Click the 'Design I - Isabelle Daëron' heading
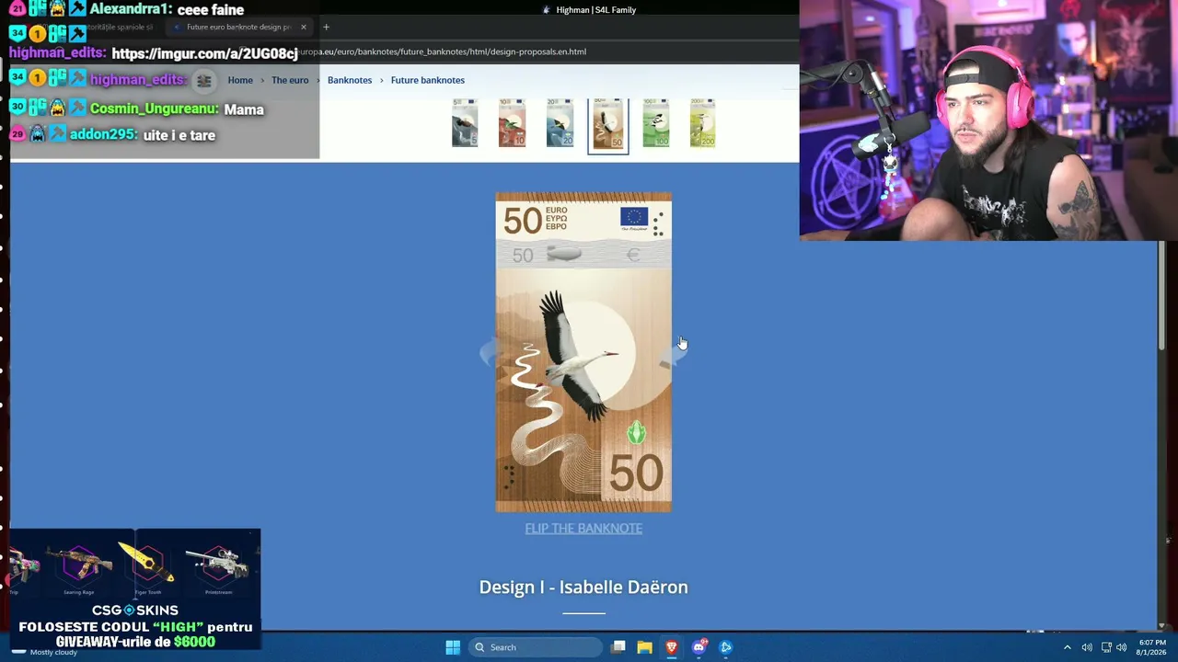This screenshot has width=1178, height=662. [x=583, y=587]
